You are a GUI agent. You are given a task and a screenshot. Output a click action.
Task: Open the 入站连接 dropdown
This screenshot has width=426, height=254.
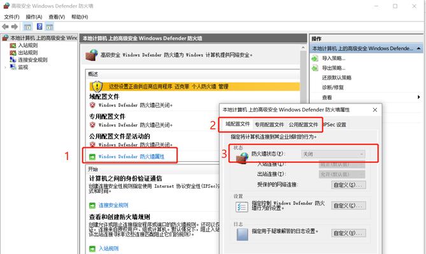[342, 164]
